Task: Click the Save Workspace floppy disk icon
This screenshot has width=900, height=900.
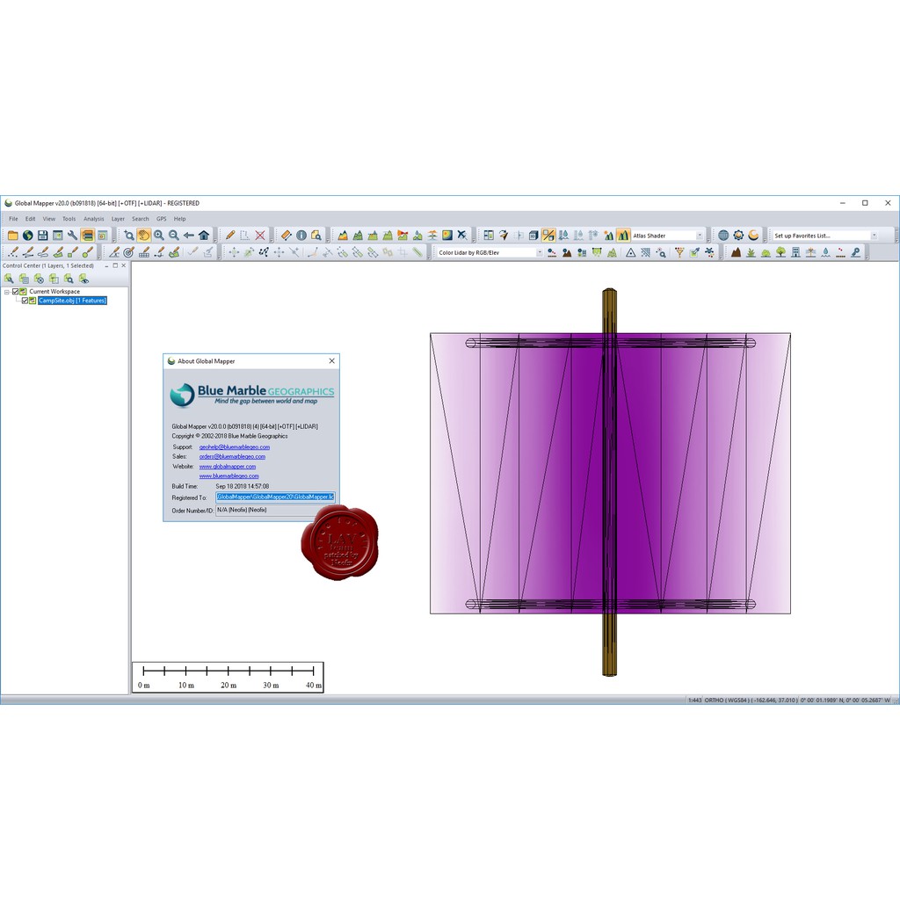Action: pos(42,236)
